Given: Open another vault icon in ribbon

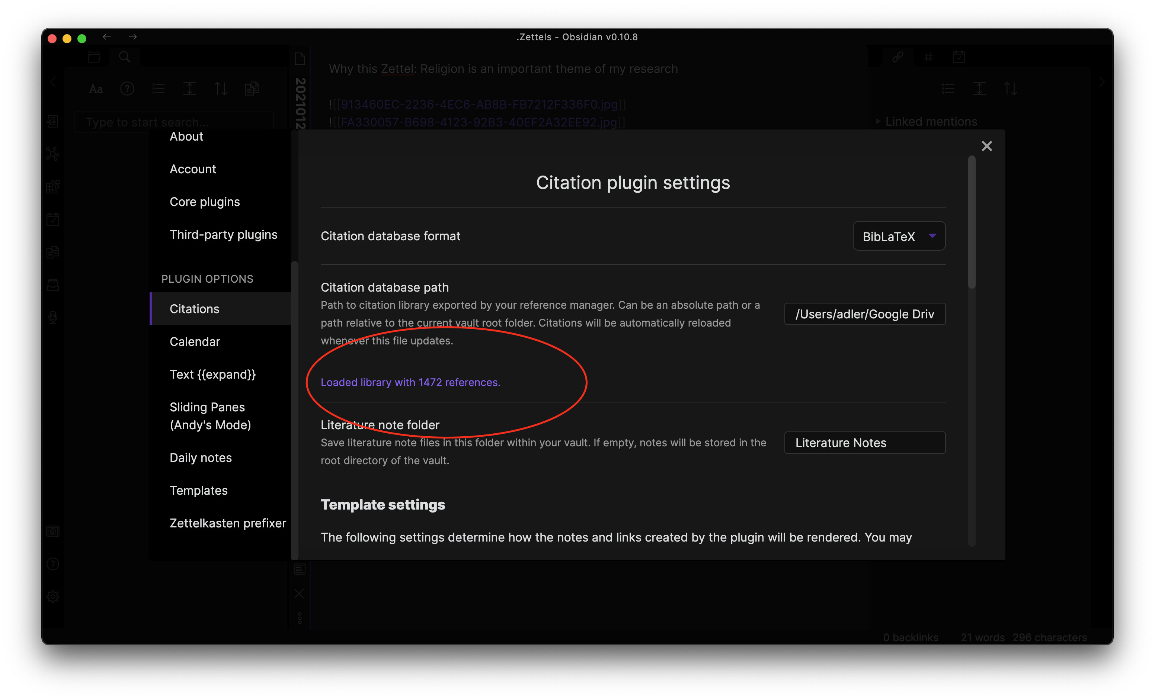Looking at the screenshot, I should tap(52, 531).
